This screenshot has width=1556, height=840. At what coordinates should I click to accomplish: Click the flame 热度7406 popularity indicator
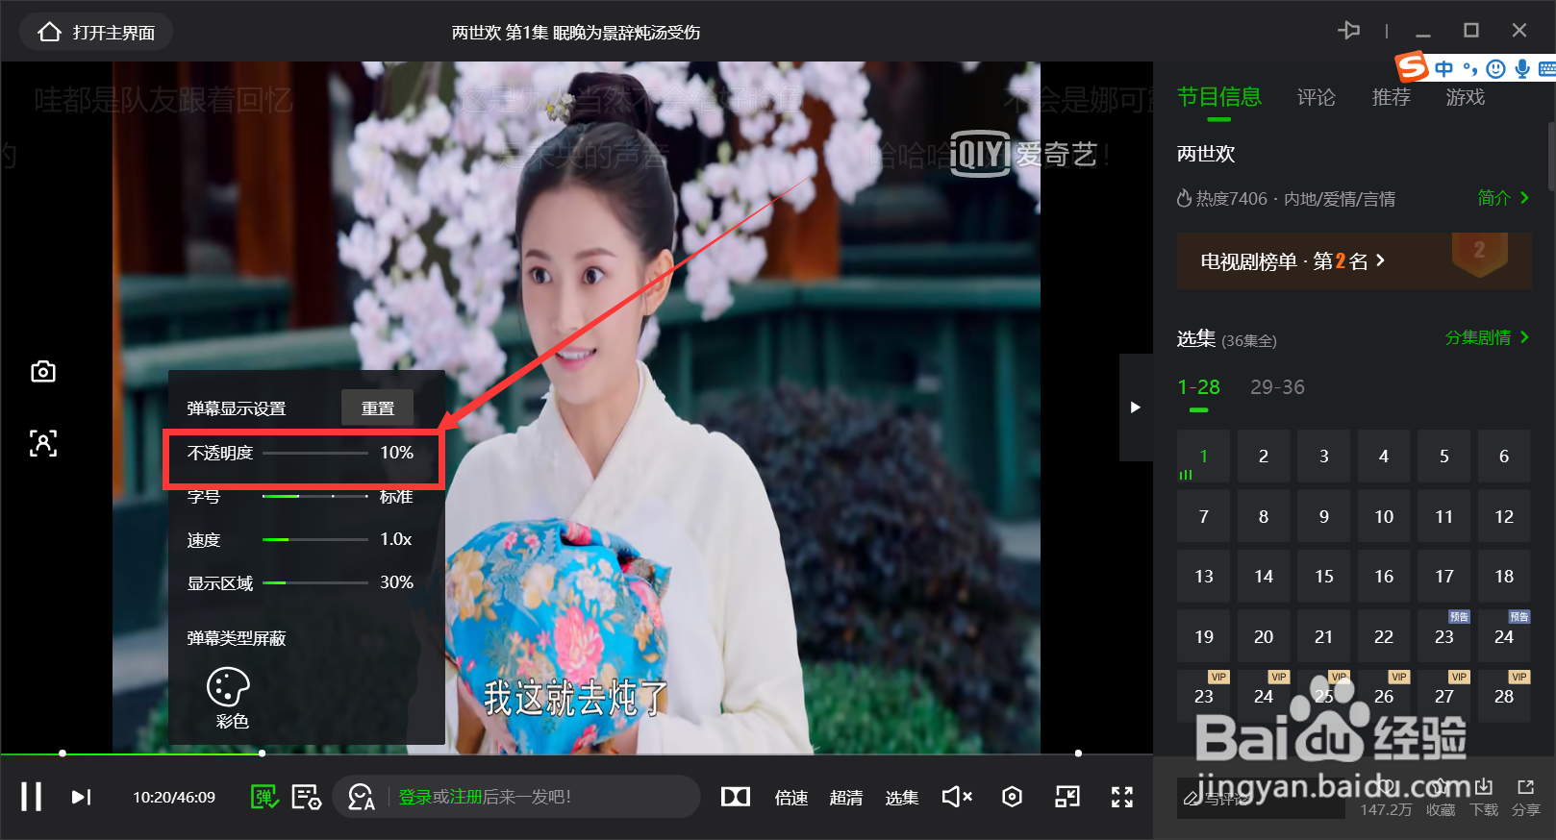(x=1222, y=199)
